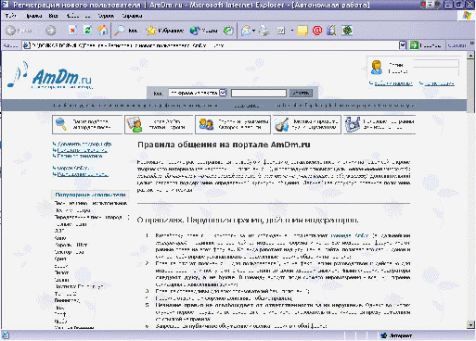Click the music gear icon on fifth navigation card
This screenshot has height=341, width=476.
click(353, 124)
